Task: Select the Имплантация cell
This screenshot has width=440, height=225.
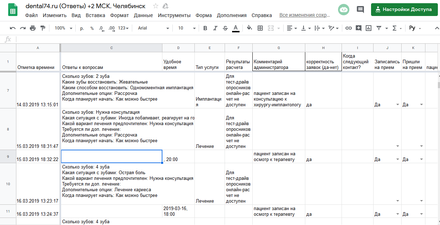Action: (x=210, y=90)
